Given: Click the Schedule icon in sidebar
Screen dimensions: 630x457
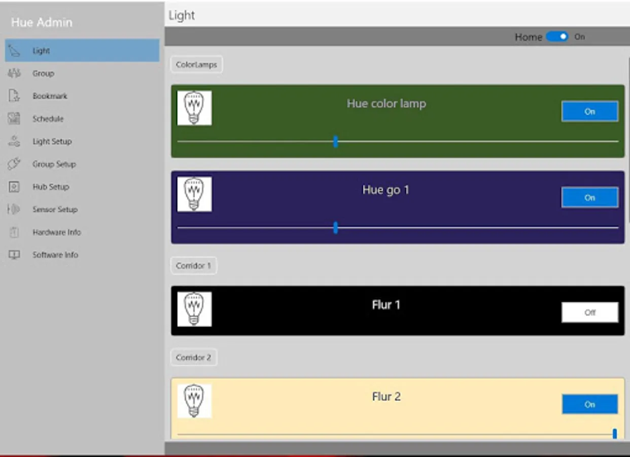Looking at the screenshot, I should [14, 119].
